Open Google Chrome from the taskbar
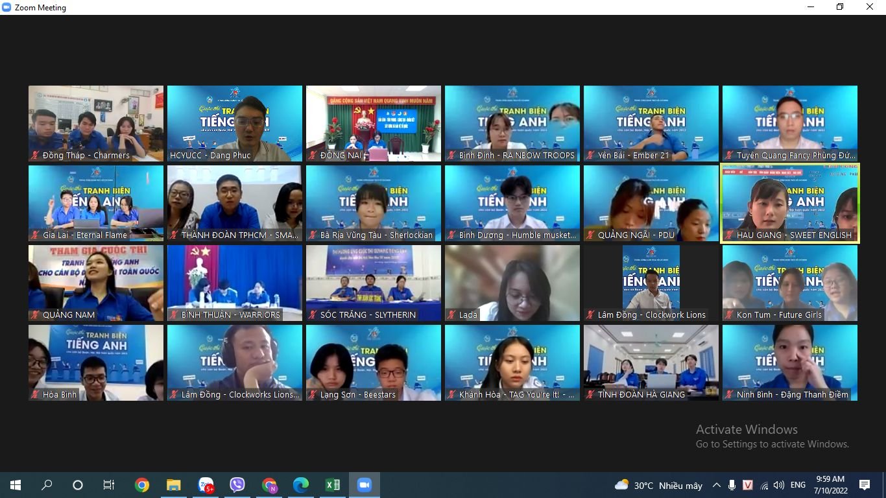Screen dimensions: 886x498 [141, 485]
